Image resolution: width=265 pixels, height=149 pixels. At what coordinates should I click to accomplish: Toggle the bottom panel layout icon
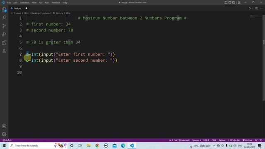tap(230, 2)
